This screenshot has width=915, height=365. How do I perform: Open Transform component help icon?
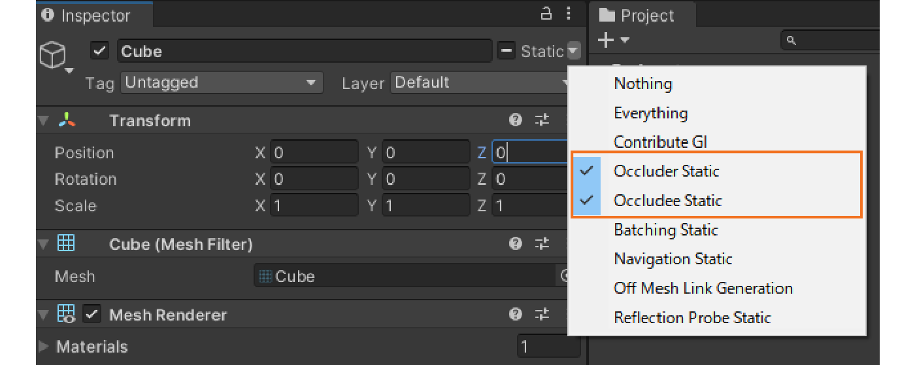[516, 120]
